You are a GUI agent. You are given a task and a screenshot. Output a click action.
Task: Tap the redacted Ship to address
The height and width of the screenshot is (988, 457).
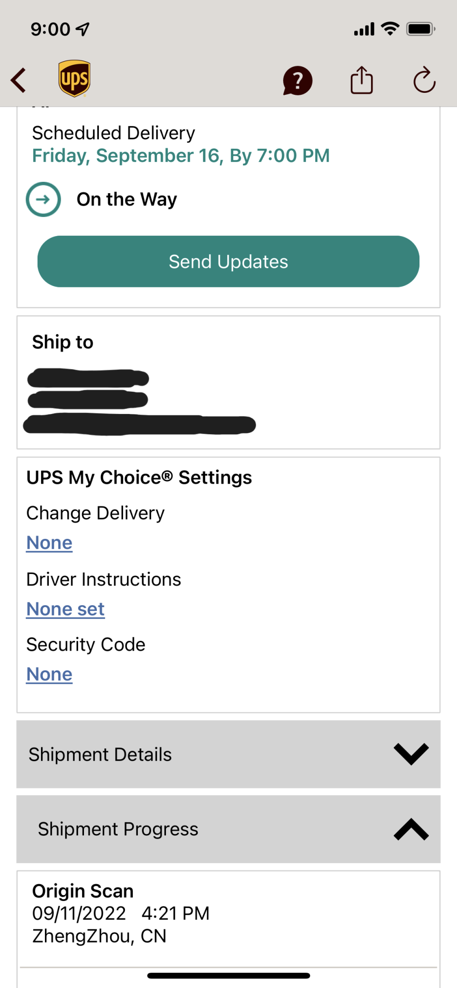[138, 402]
